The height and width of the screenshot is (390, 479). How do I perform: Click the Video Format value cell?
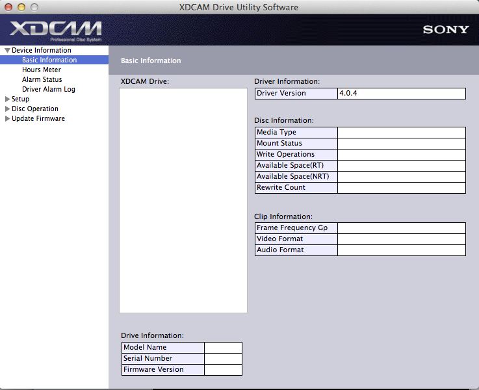pyautogui.click(x=402, y=239)
